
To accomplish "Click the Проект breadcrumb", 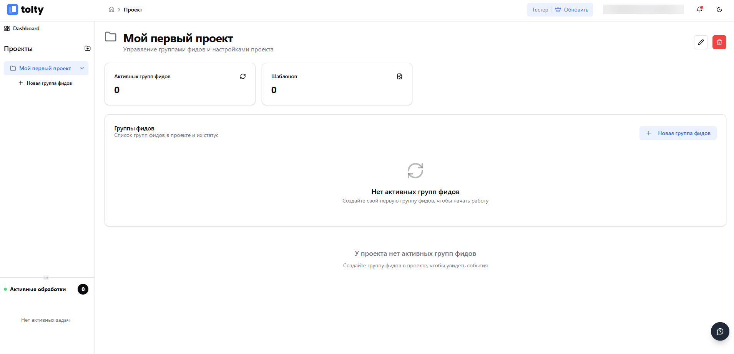I will click(133, 10).
